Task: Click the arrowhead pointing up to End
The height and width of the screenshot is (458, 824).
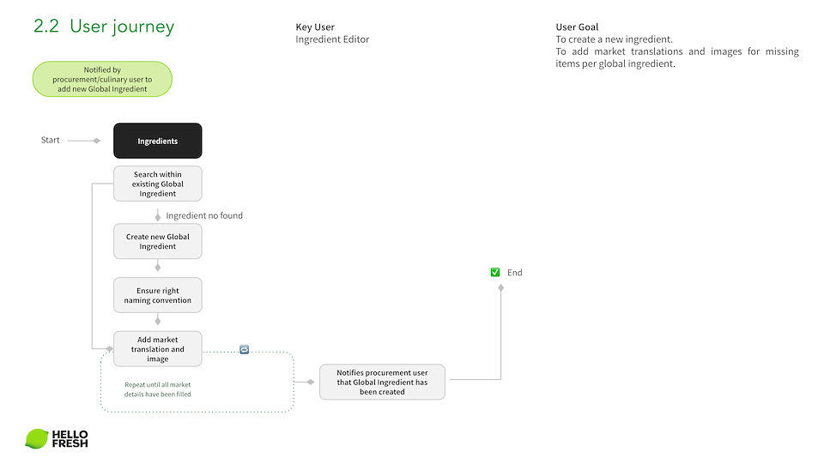Action: pyautogui.click(x=501, y=287)
